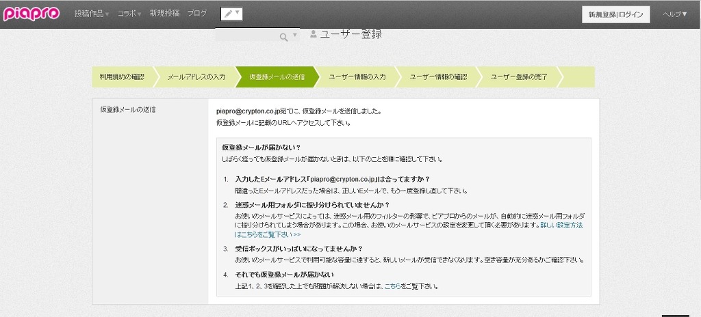This screenshot has height=317, width=701.
Task: Click the piapro logo
Action: (31, 14)
